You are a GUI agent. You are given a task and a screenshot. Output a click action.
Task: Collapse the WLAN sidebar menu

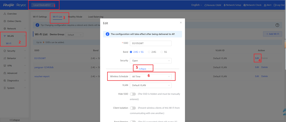click(x=14, y=36)
